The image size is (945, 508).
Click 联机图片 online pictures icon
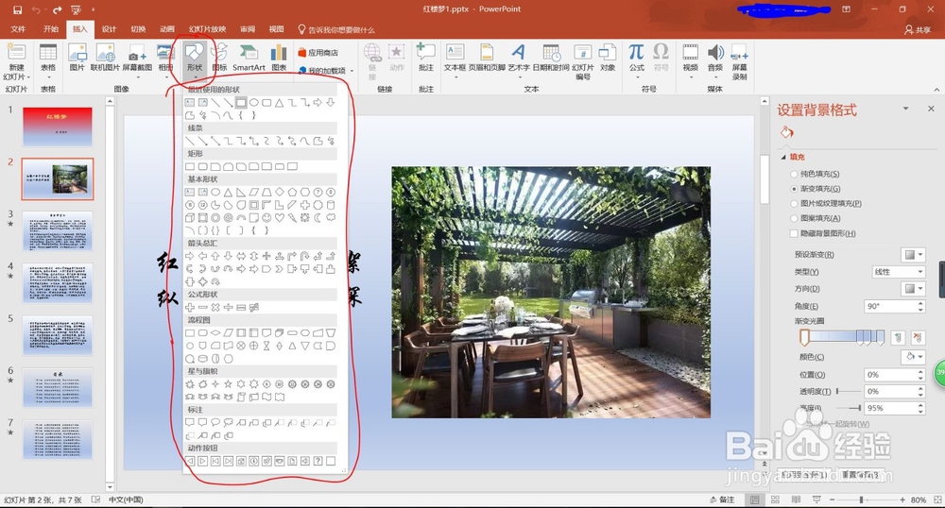[105, 52]
